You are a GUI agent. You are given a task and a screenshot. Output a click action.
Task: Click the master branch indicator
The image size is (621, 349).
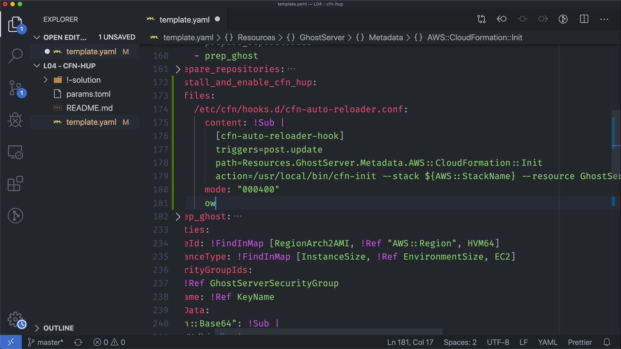click(x=46, y=342)
